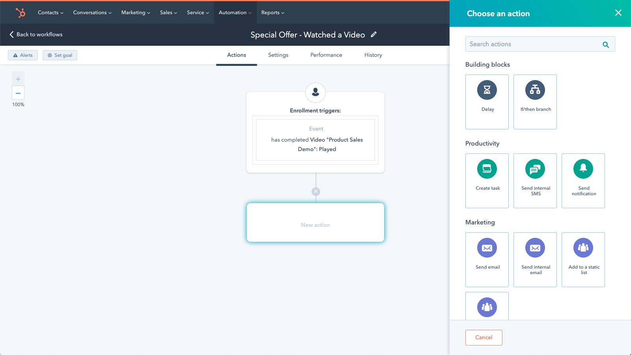Switch to the Settings tab
The height and width of the screenshot is (355, 631).
point(278,55)
